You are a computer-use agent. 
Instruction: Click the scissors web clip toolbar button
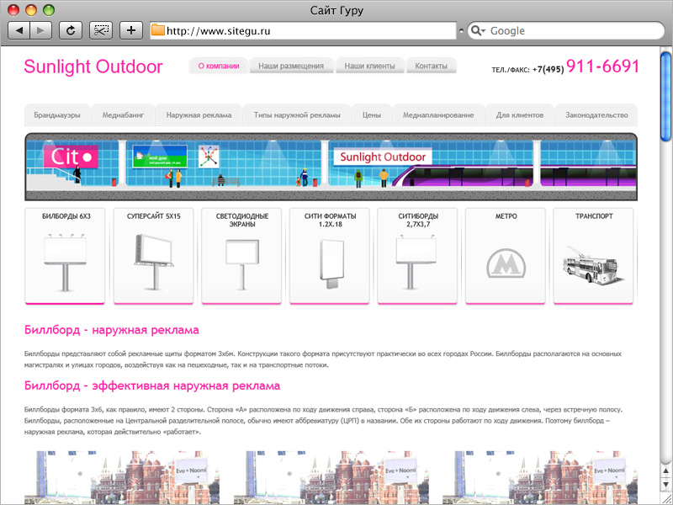click(101, 30)
